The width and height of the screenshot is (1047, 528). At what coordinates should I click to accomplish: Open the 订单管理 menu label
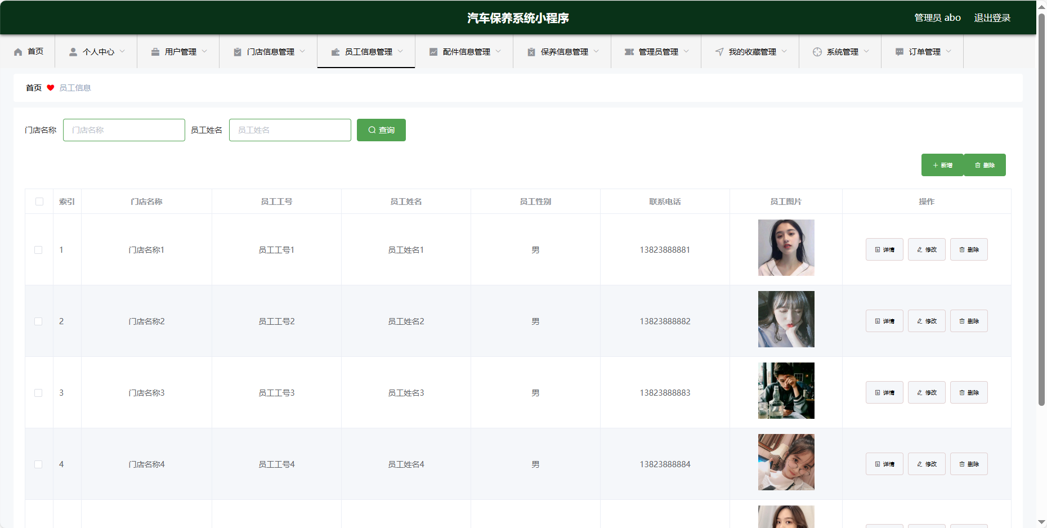pyautogui.click(x=924, y=52)
